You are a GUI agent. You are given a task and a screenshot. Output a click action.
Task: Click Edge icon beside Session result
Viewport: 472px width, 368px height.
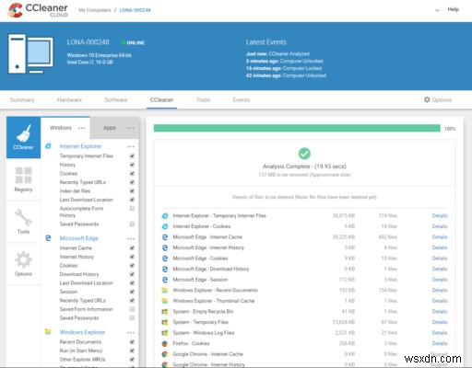click(x=165, y=280)
